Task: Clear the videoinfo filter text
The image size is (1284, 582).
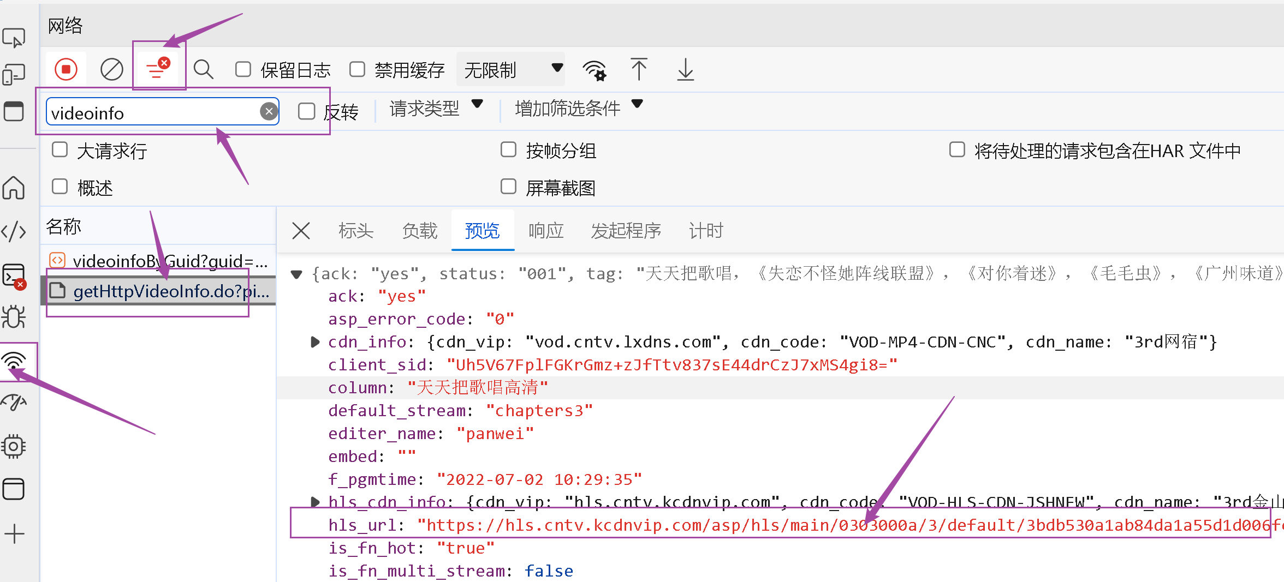Action: click(x=269, y=112)
